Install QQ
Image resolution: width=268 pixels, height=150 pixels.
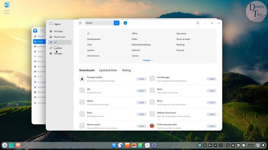[142, 91]
